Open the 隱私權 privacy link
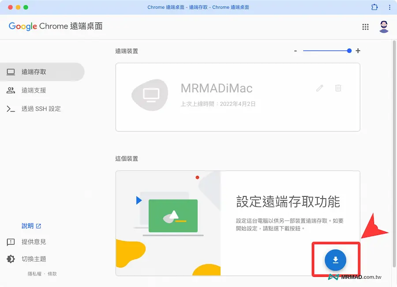 pos(34,274)
